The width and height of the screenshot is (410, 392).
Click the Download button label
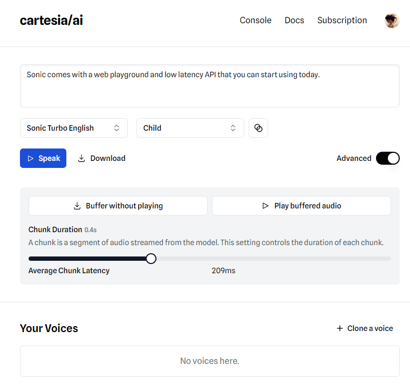tap(108, 158)
